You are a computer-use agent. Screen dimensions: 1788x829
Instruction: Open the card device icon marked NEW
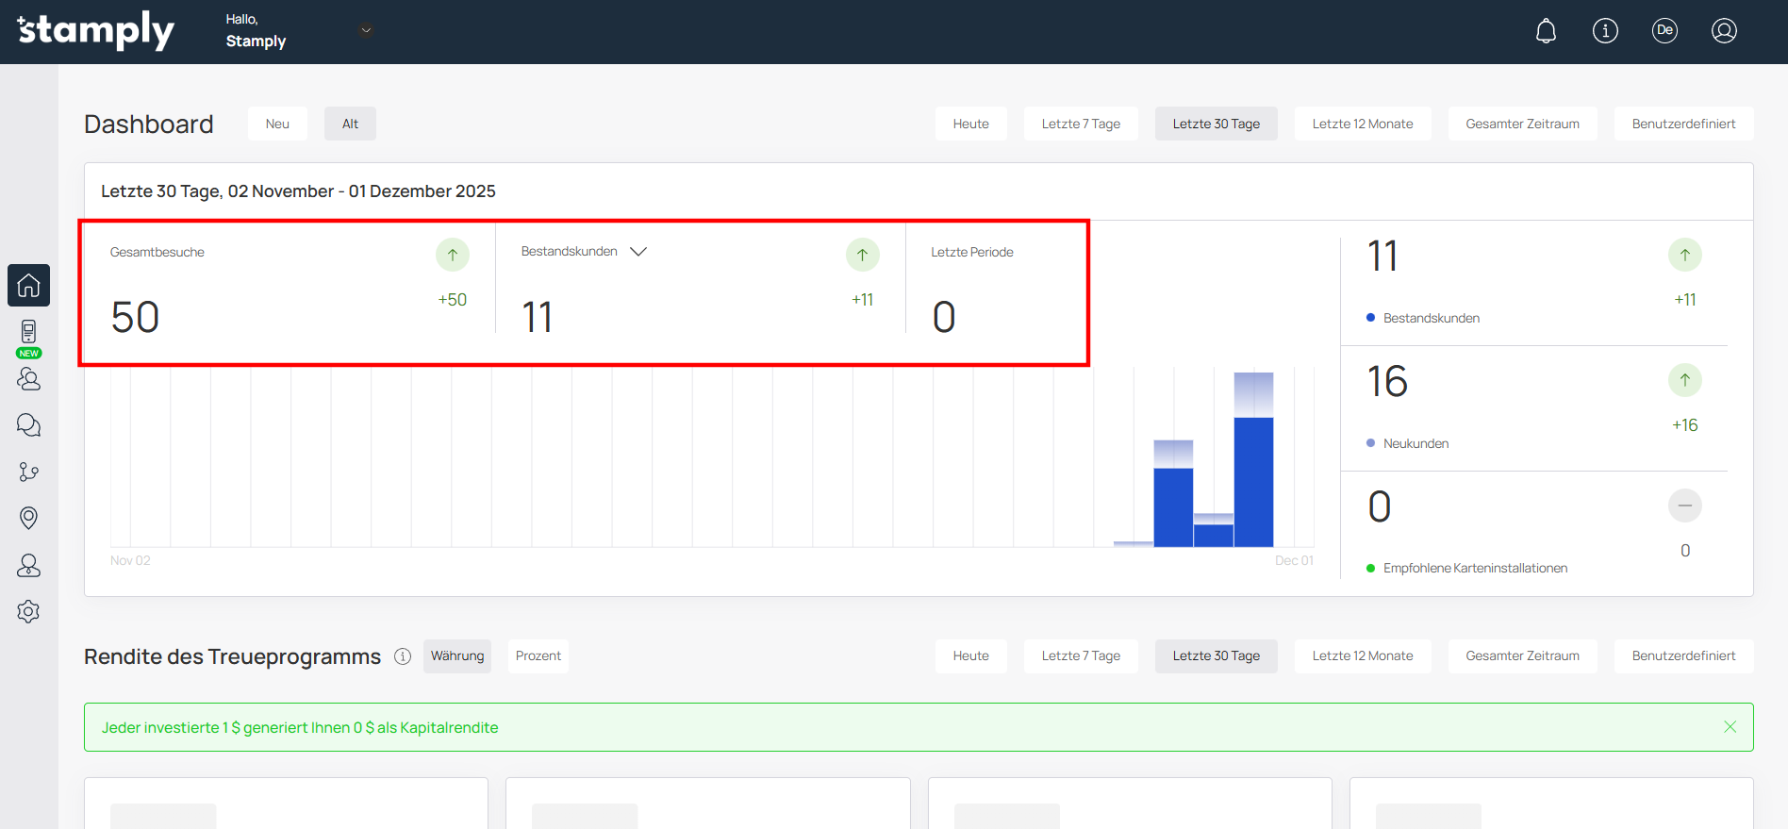coord(28,333)
